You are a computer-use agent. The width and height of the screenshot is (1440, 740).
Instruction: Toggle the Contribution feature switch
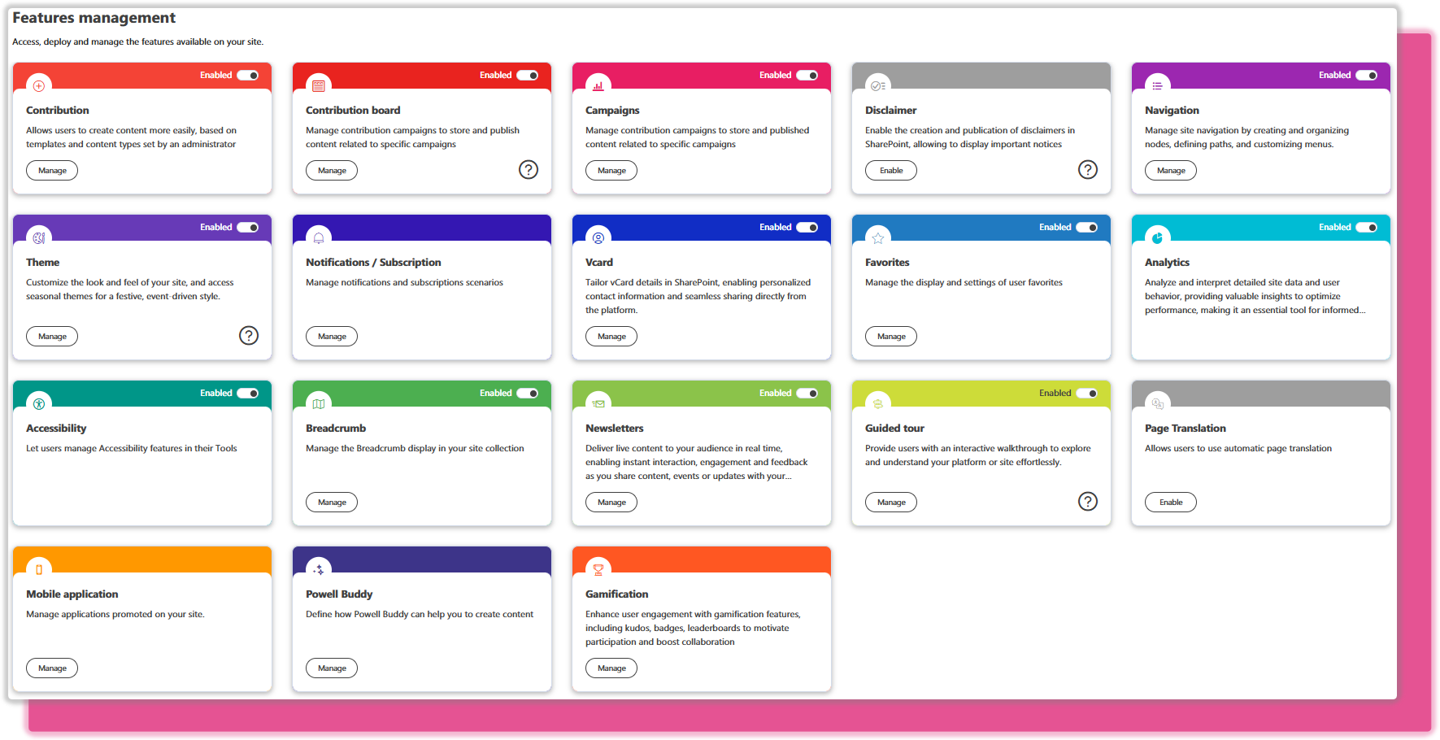248,75
